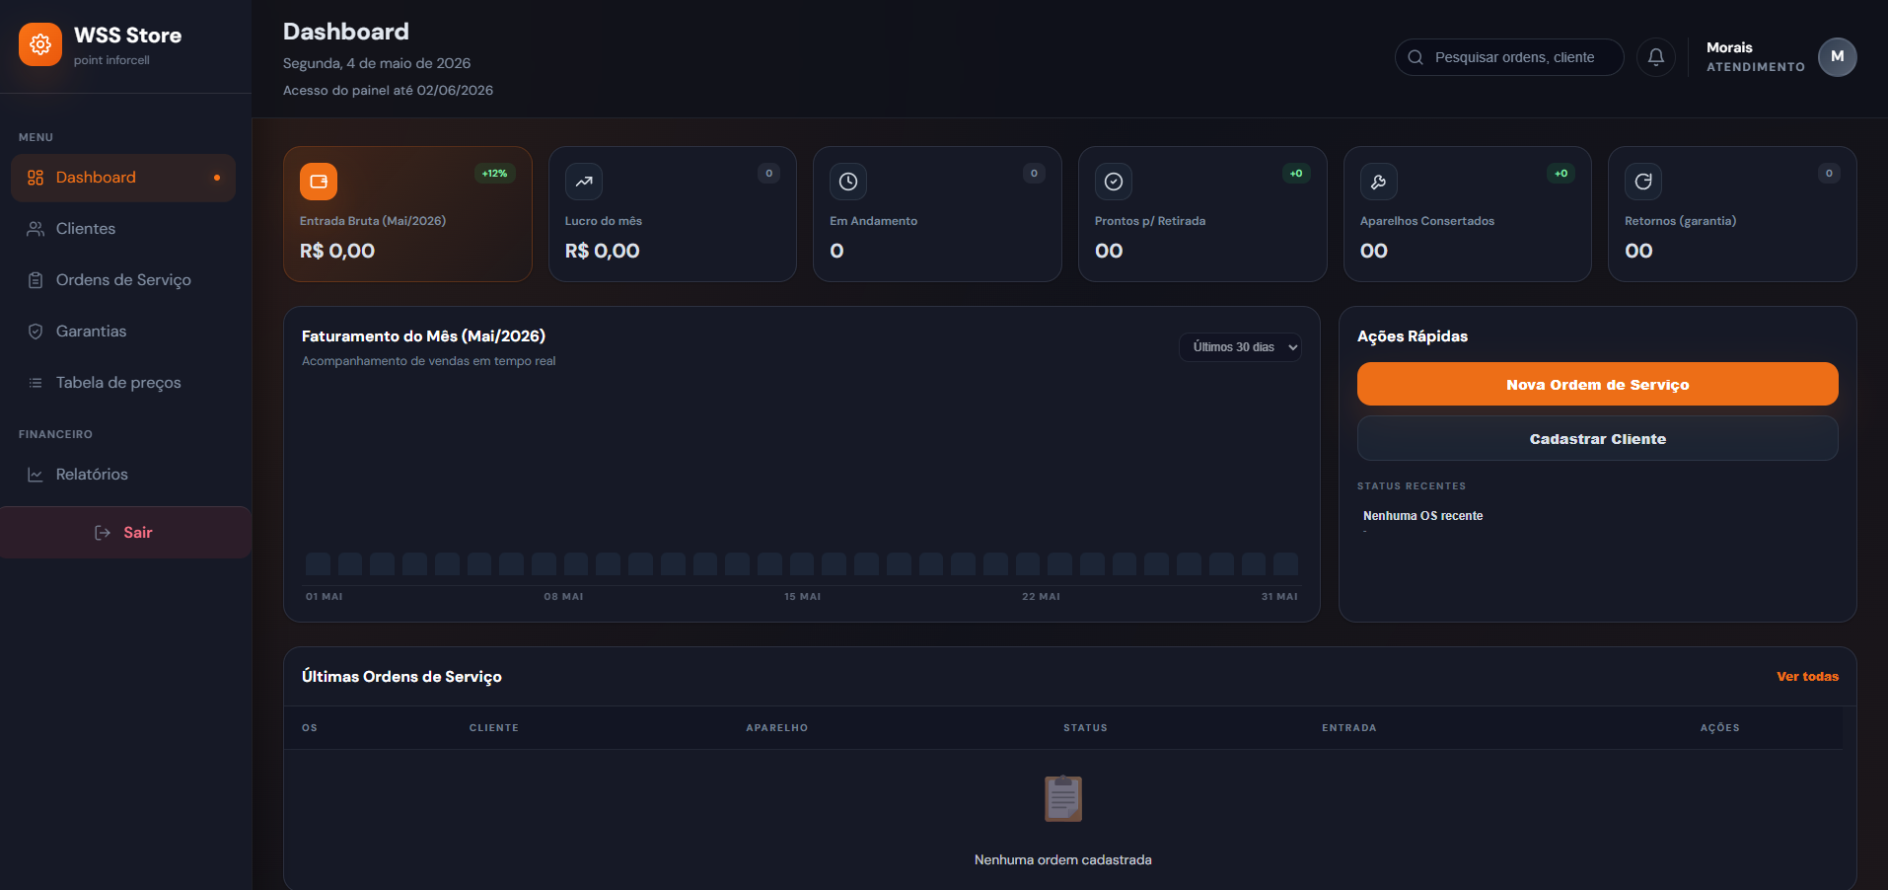Open Ordens de Serviço page

[x=123, y=280]
